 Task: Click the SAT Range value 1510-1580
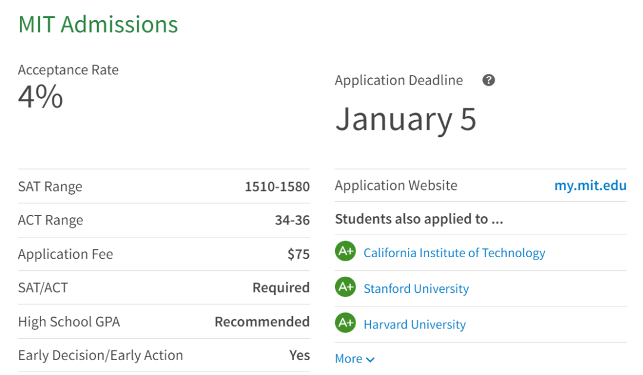(277, 186)
